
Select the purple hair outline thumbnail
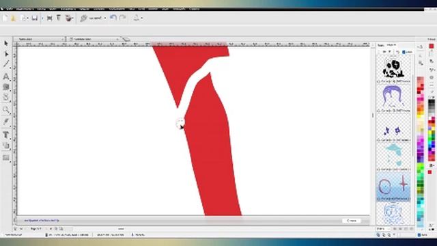pos(393,98)
